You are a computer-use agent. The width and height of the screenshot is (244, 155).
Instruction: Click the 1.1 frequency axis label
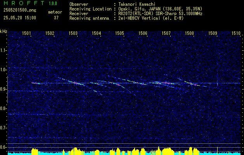pos(3,50)
